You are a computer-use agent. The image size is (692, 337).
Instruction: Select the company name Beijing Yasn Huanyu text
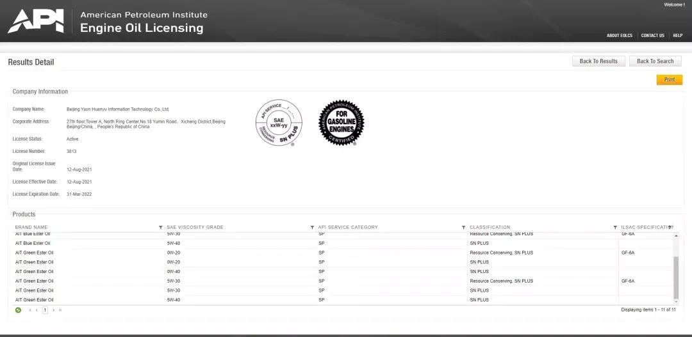point(118,109)
